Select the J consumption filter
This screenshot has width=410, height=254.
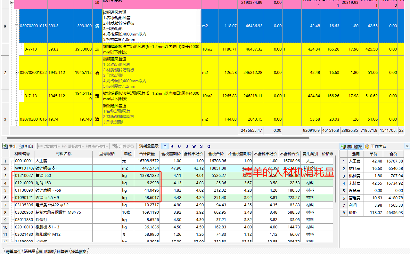[187, 146]
